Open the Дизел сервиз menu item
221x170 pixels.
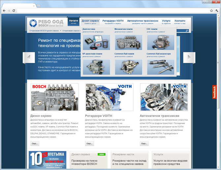click(x=90, y=22)
